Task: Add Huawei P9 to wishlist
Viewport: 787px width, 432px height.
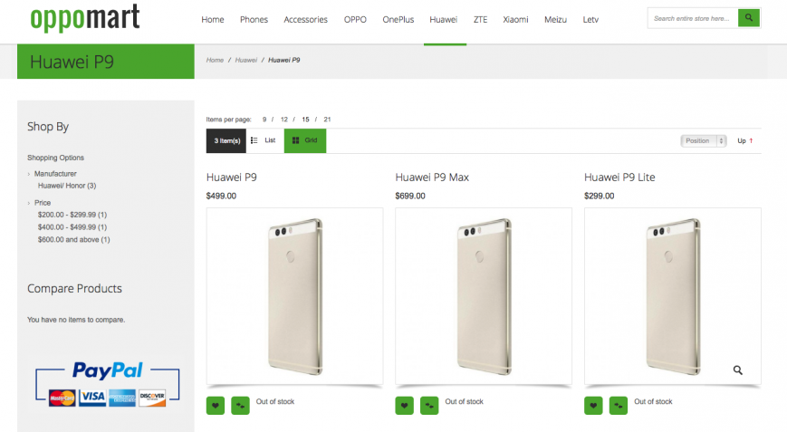Action: point(216,406)
